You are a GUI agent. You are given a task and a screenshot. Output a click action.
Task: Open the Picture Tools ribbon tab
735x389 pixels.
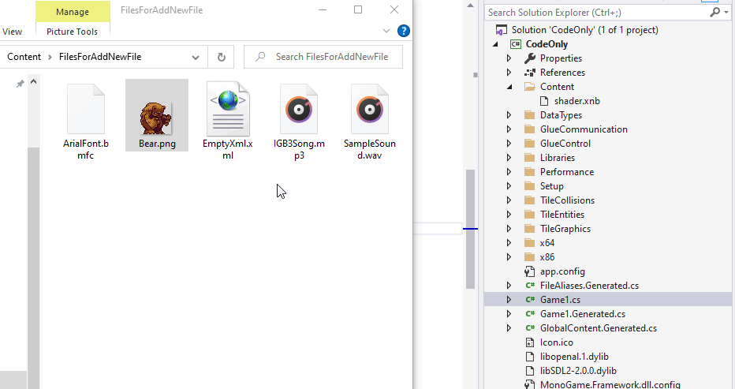point(73,32)
